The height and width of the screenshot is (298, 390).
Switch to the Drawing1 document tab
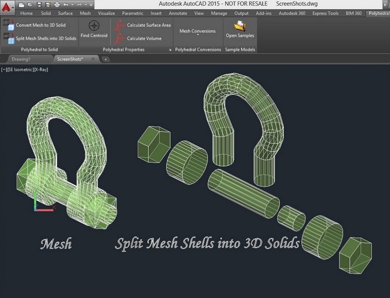[x=21, y=59]
